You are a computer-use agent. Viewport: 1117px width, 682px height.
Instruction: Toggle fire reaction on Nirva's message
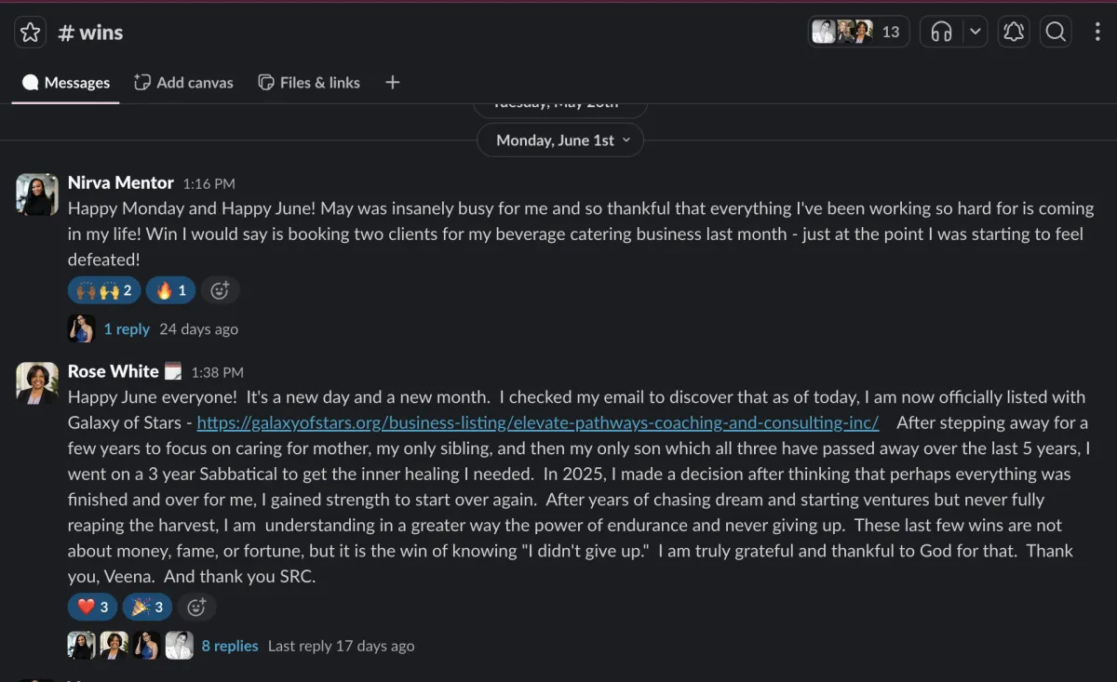pos(170,291)
